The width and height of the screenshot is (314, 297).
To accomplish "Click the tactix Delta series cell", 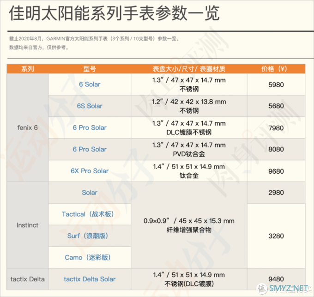I will click(27, 279).
